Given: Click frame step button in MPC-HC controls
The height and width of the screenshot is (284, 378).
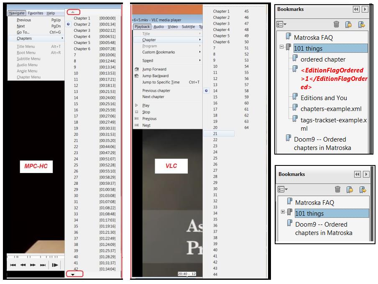Looking at the screenshot, I should (55, 265).
